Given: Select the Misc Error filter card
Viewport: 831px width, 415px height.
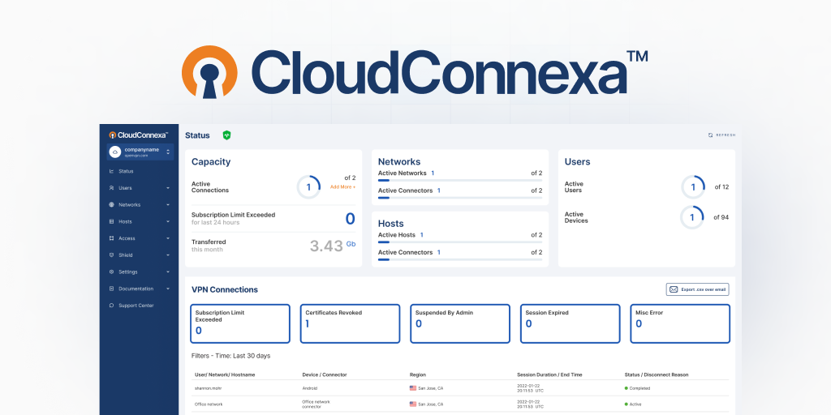Looking at the screenshot, I should tap(680, 323).
